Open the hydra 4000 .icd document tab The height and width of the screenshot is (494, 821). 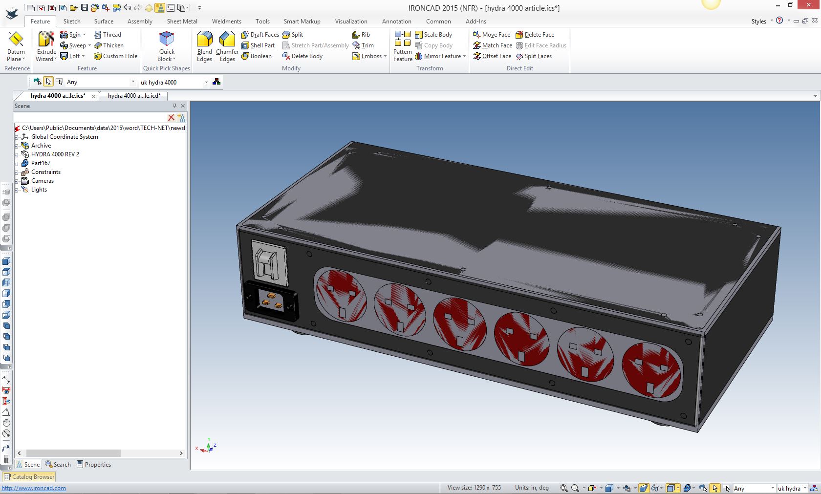(x=134, y=96)
